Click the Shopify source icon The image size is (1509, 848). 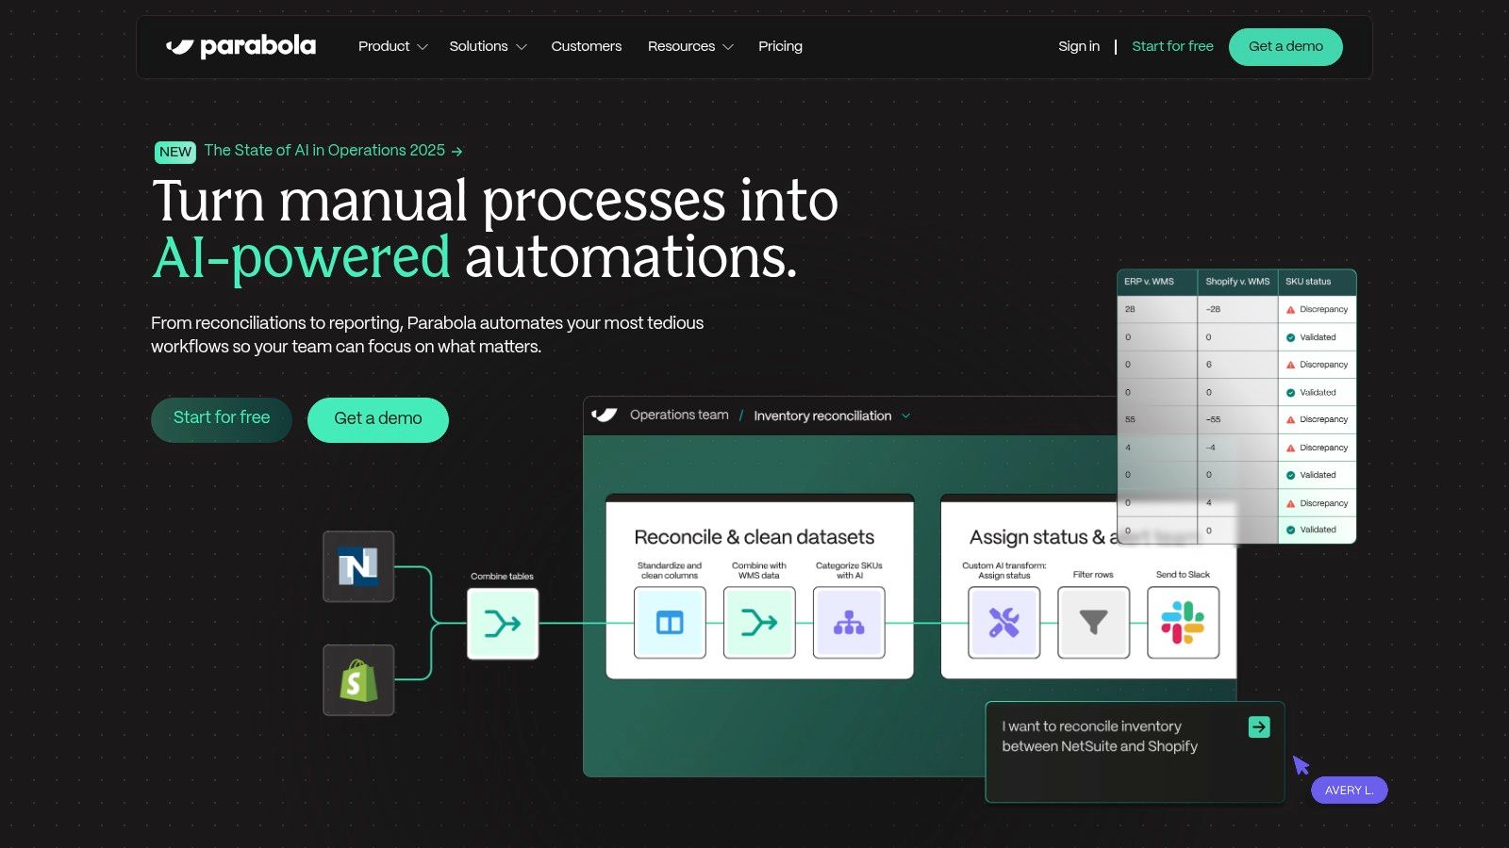(x=358, y=680)
